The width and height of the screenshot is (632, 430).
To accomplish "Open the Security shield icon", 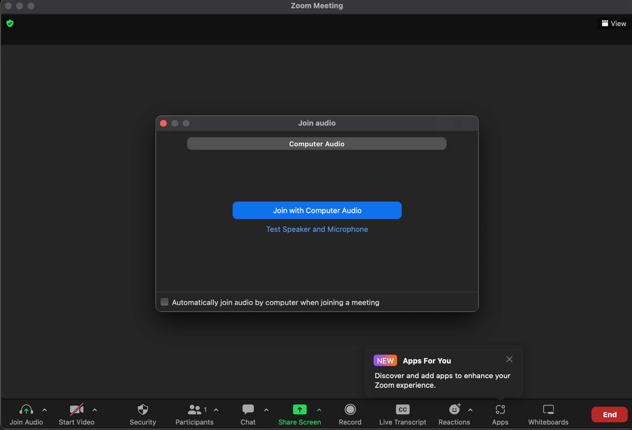I will [143, 410].
